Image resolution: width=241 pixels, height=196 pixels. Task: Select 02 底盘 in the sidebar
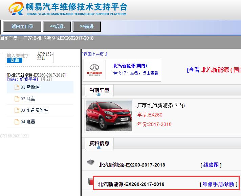coord(28,99)
